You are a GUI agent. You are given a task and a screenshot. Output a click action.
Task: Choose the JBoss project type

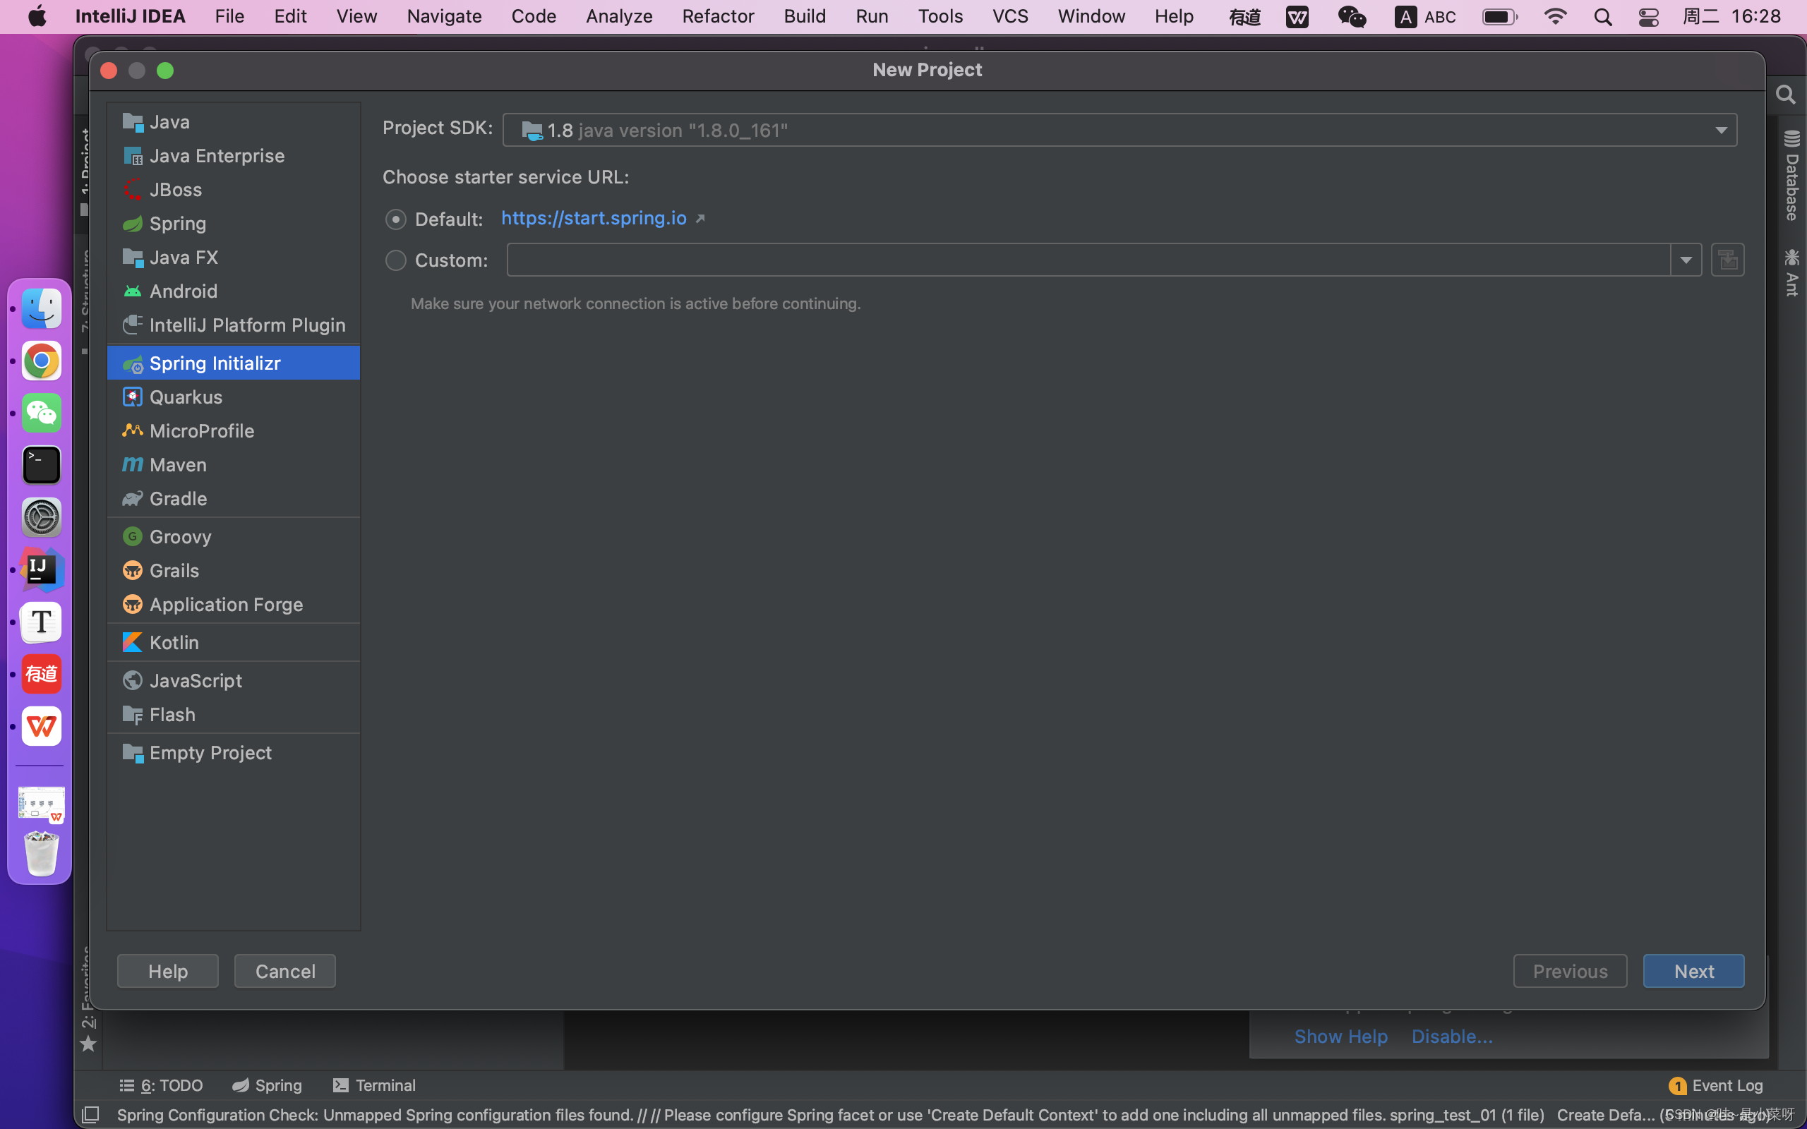[x=233, y=190]
